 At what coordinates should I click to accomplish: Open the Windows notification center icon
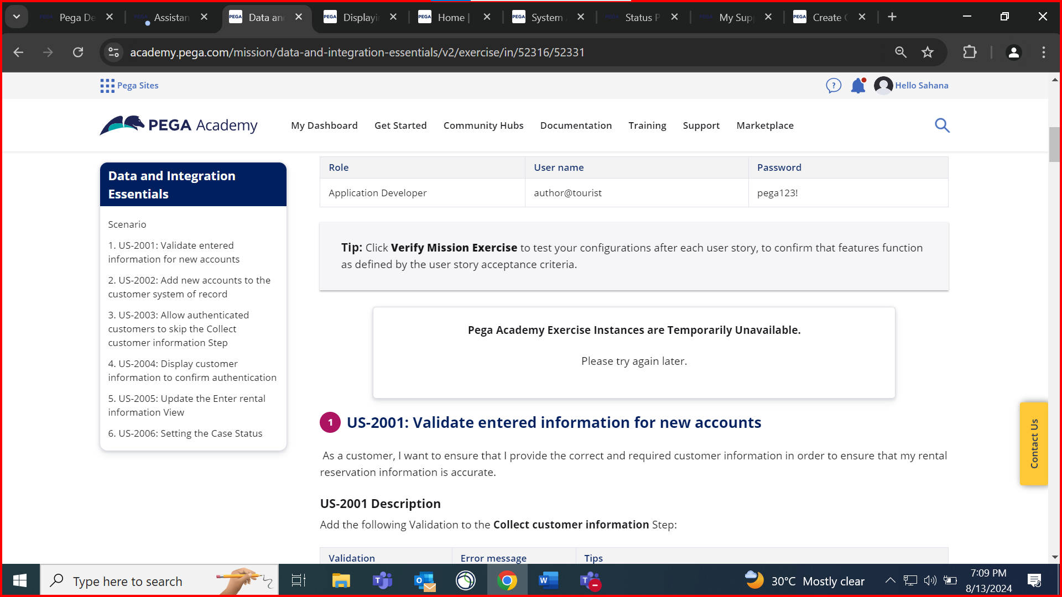(x=1034, y=580)
